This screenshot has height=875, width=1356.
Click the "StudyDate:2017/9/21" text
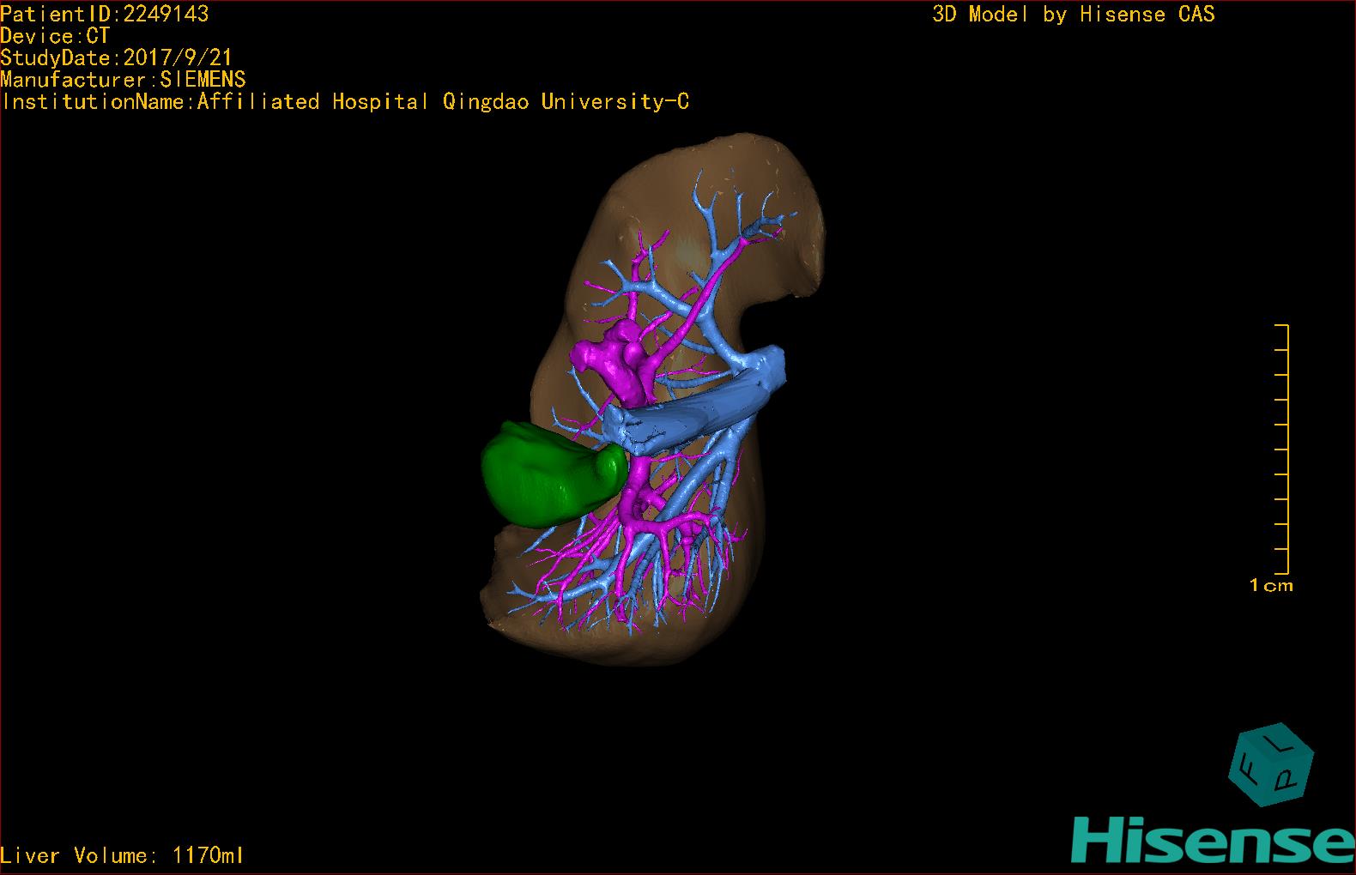(117, 57)
